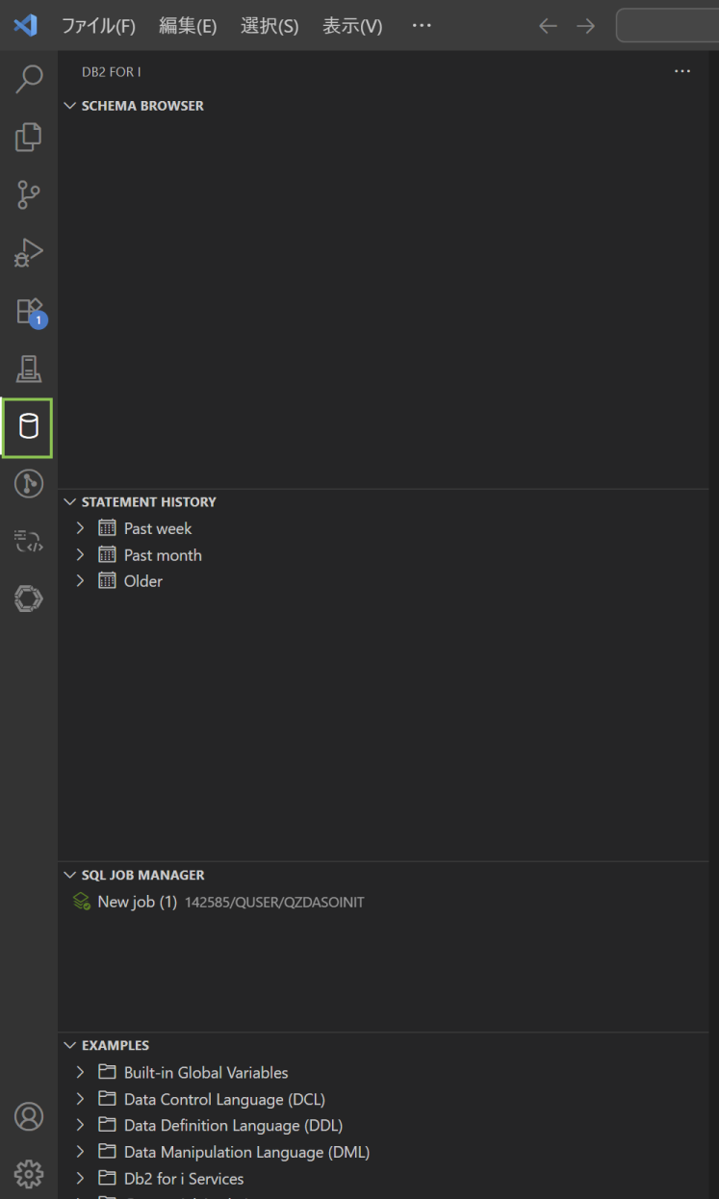Click the STATEMENT HISTORY header title
This screenshot has height=1199, width=719.
click(x=149, y=502)
